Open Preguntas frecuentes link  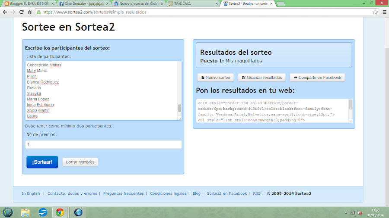pos(124,193)
